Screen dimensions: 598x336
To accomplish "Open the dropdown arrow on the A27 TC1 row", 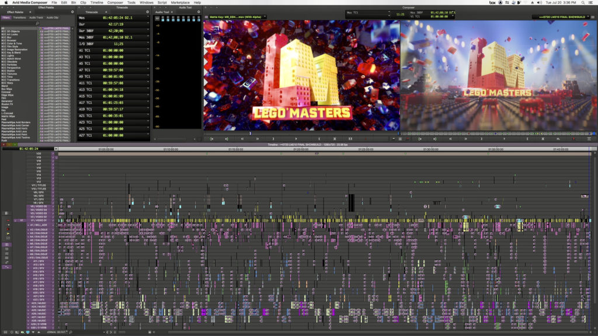I will coord(148,135).
